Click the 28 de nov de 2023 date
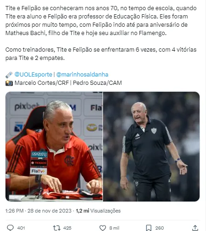206x231 pixels. click(x=49, y=211)
